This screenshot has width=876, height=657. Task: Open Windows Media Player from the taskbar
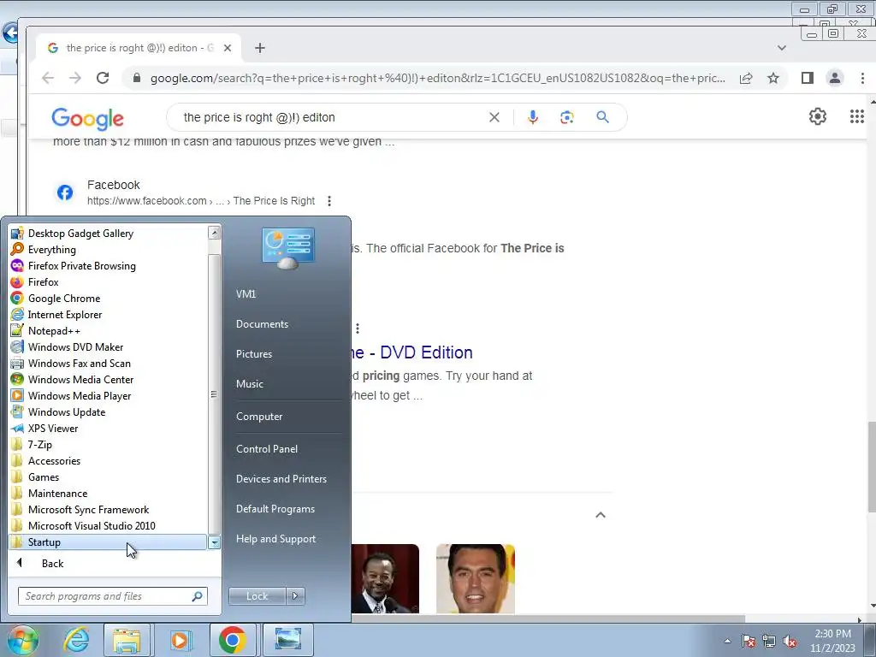180,640
